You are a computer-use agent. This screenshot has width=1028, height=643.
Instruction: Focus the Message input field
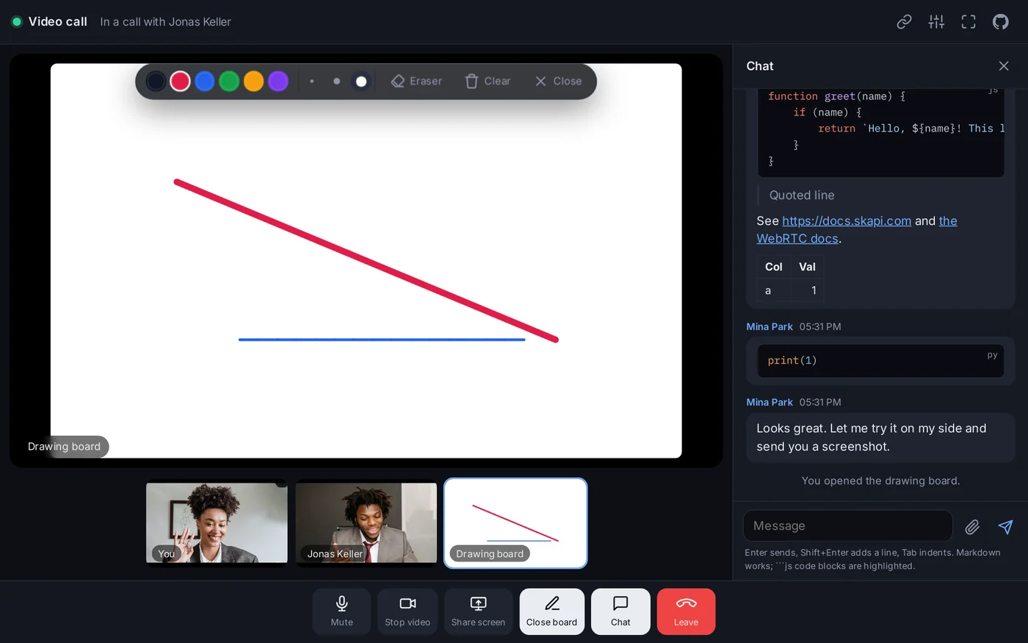pyautogui.click(x=848, y=526)
